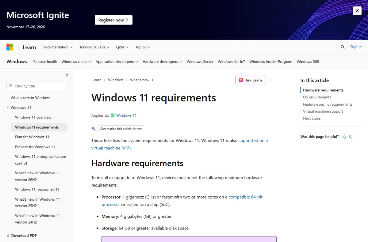Open Windows 365 menu item
The image size is (368, 242).
(x=308, y=62)
